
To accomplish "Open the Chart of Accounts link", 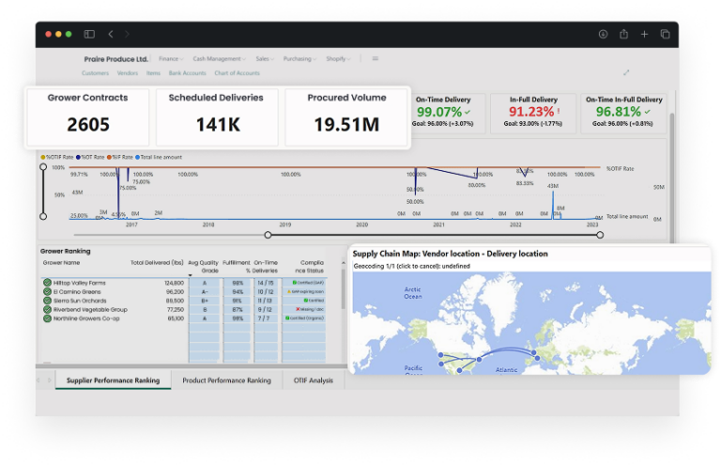I will pos(237,73).
